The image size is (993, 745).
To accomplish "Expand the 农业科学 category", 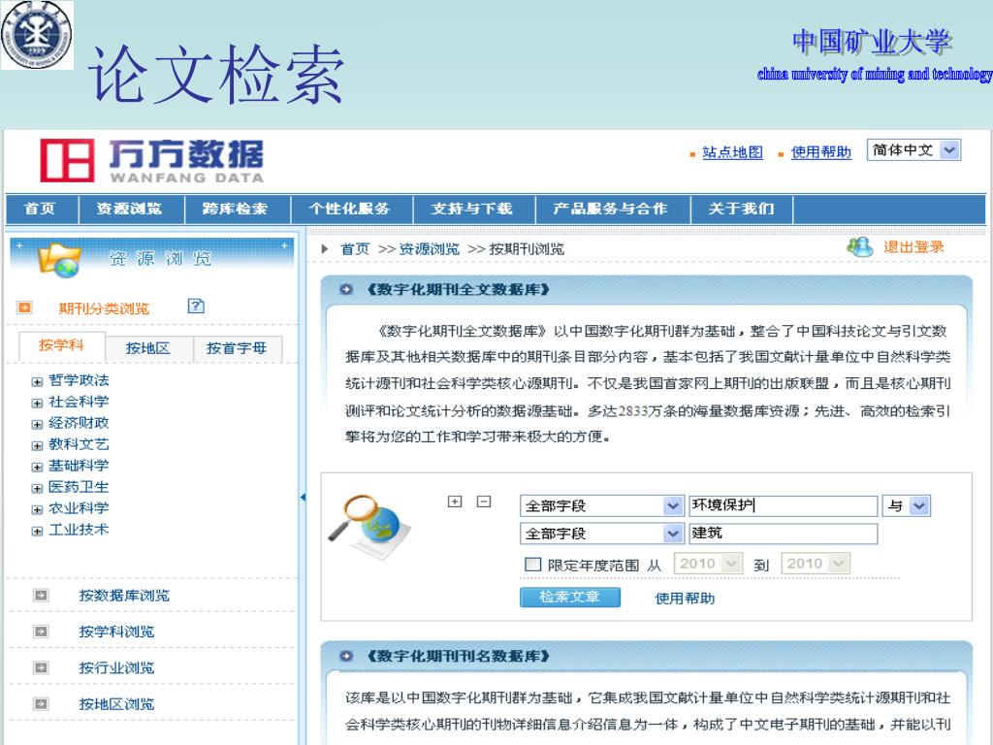I will 38,509.
